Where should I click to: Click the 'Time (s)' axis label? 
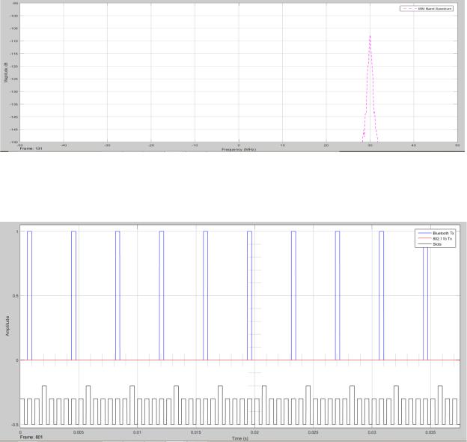click(240, 438)
